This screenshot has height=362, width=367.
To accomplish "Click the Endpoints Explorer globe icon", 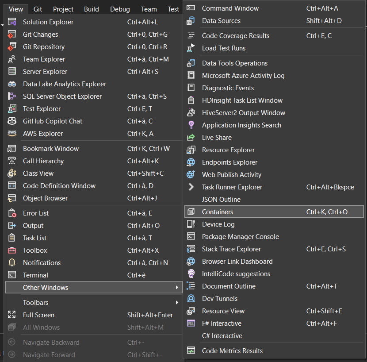I will pos(191,162).
